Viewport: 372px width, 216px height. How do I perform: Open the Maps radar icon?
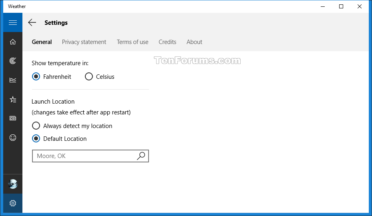[x=13, y=61]
